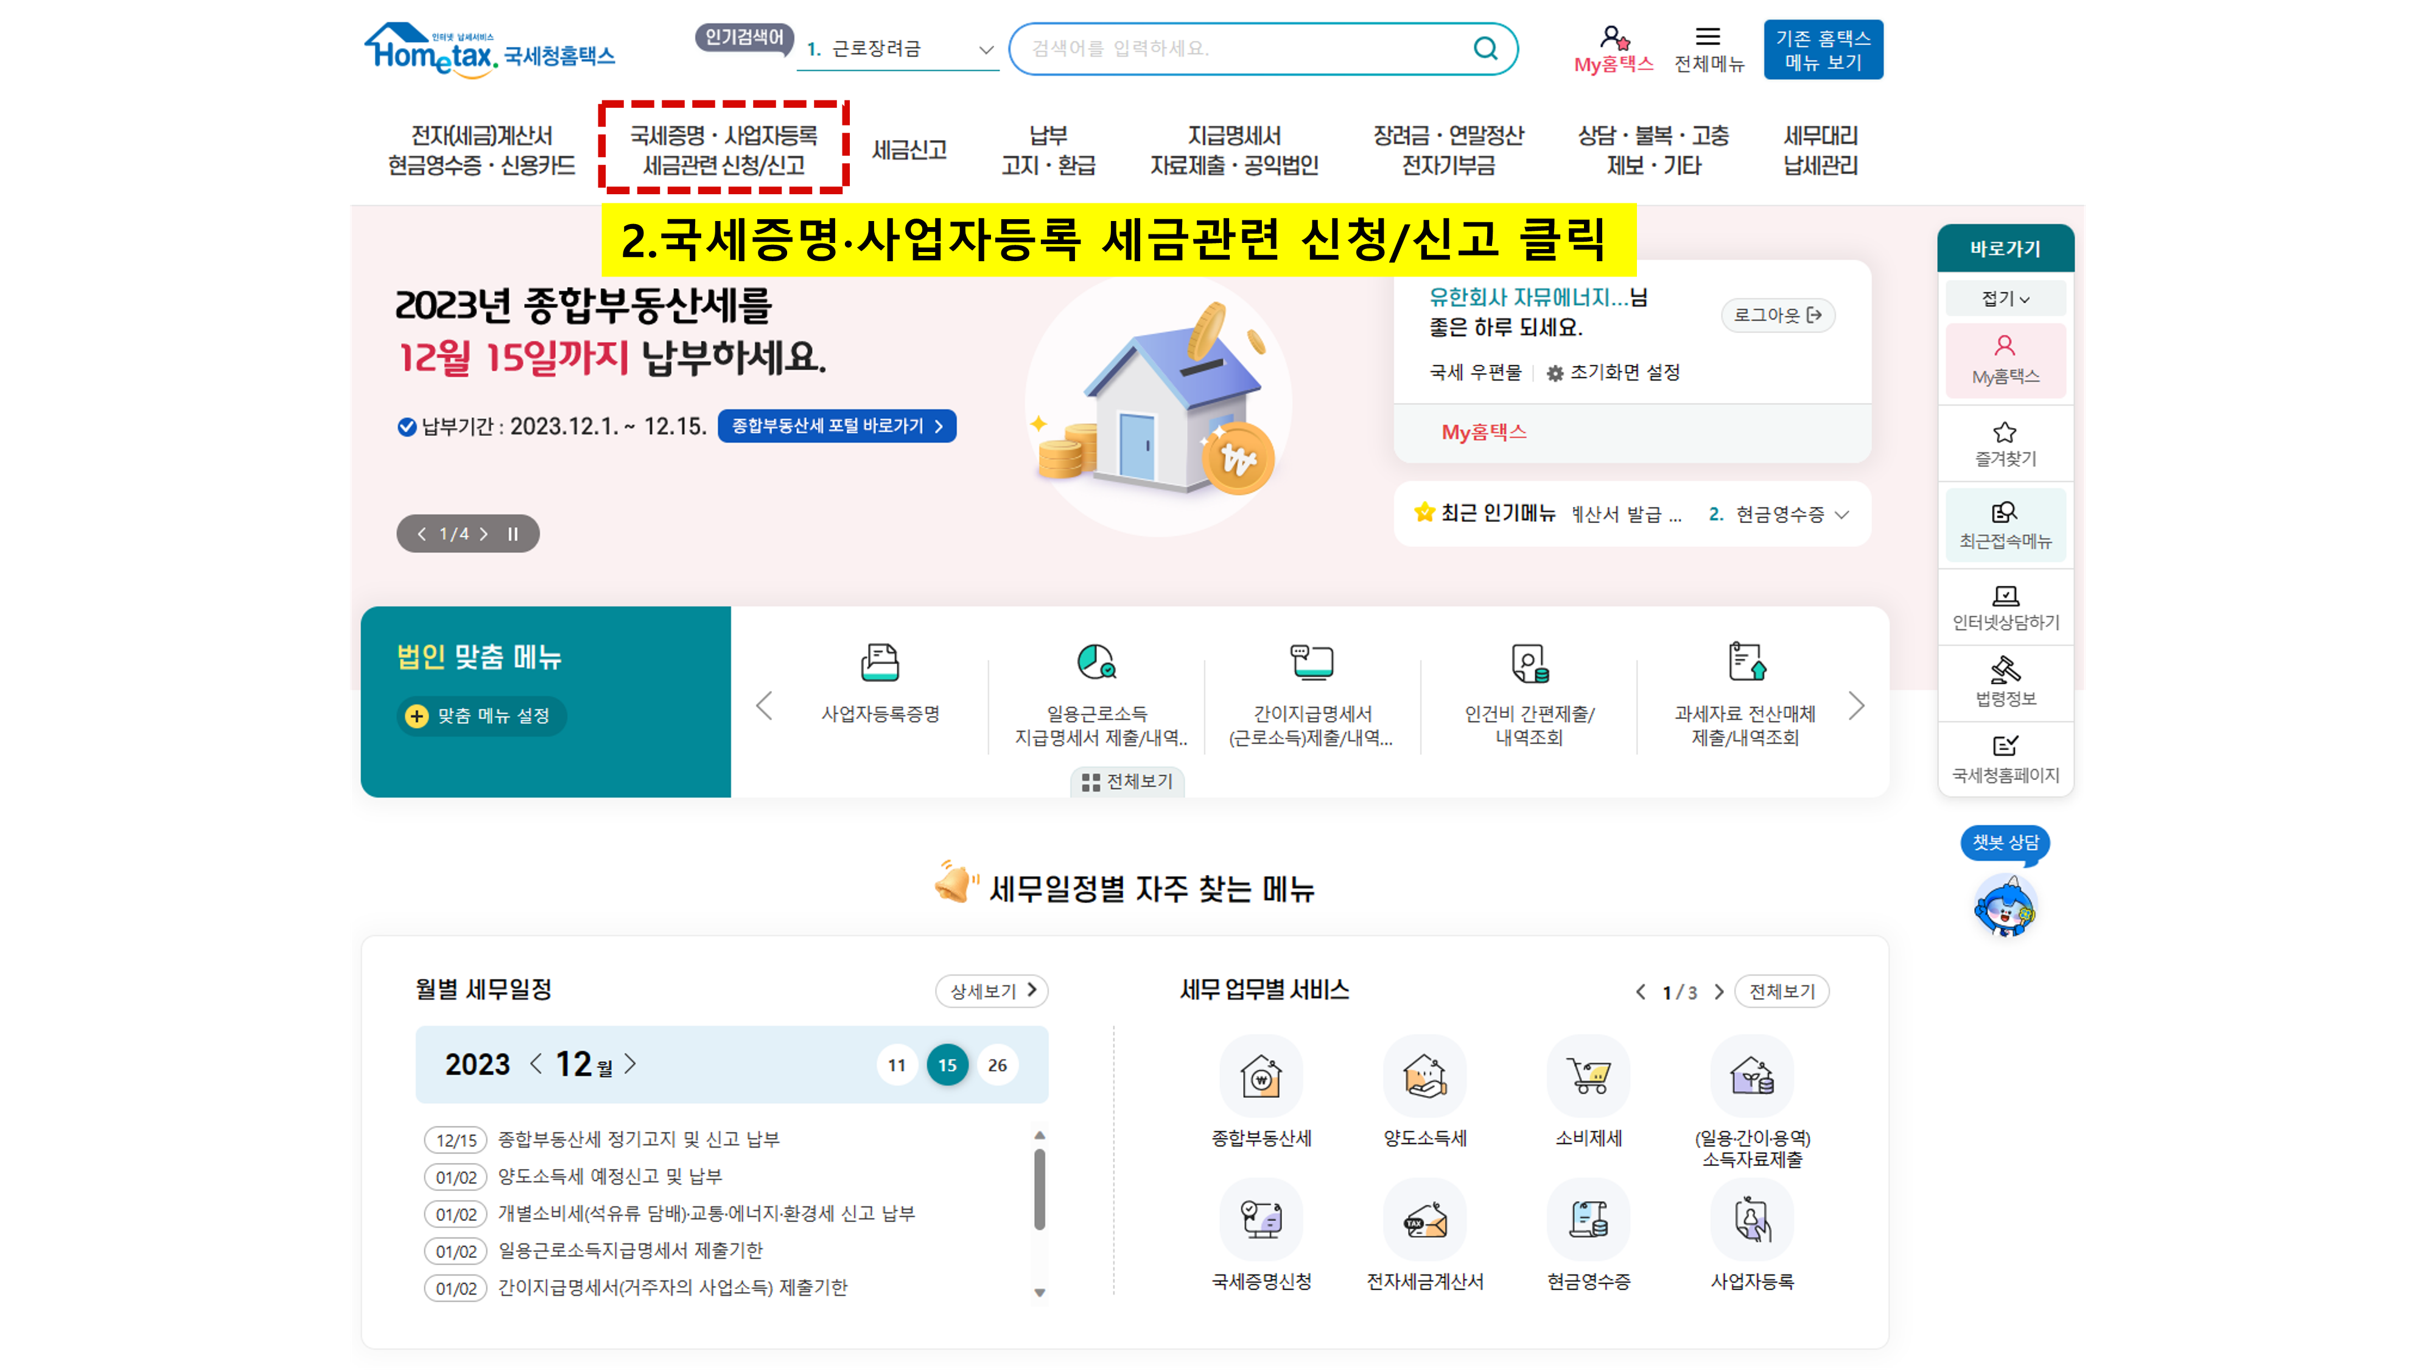Click 종합부동산세 포털 바로가기 button
2435x1370 pixels.
[836, 426]
